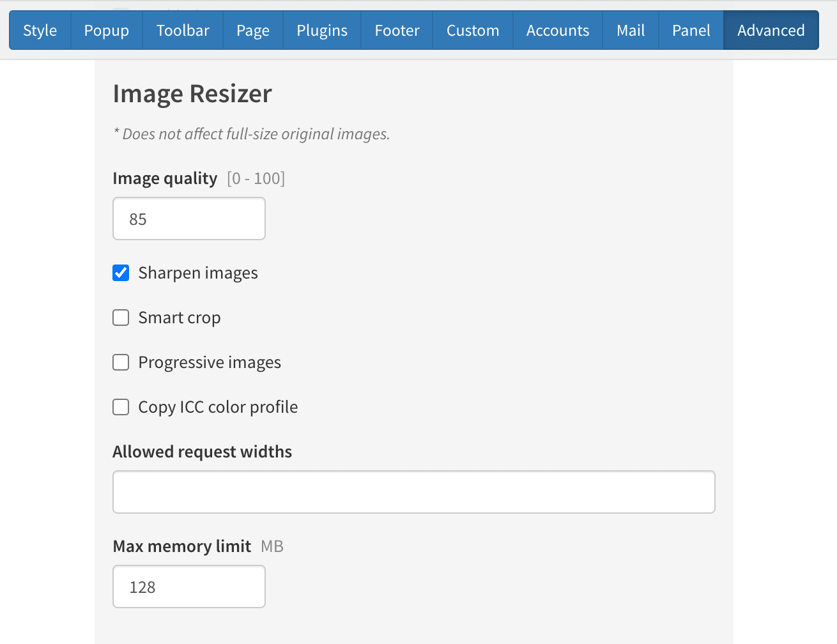Click the Image Resizer section heading

pyautogui.click(x=192, y=94)
